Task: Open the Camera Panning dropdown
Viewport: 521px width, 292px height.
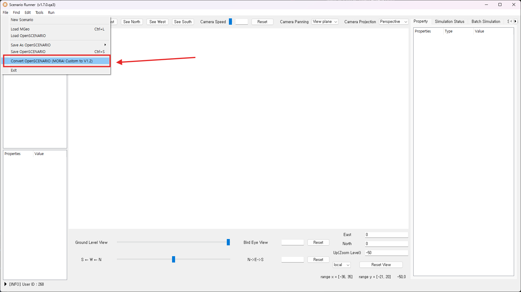Action: (325, 22)
